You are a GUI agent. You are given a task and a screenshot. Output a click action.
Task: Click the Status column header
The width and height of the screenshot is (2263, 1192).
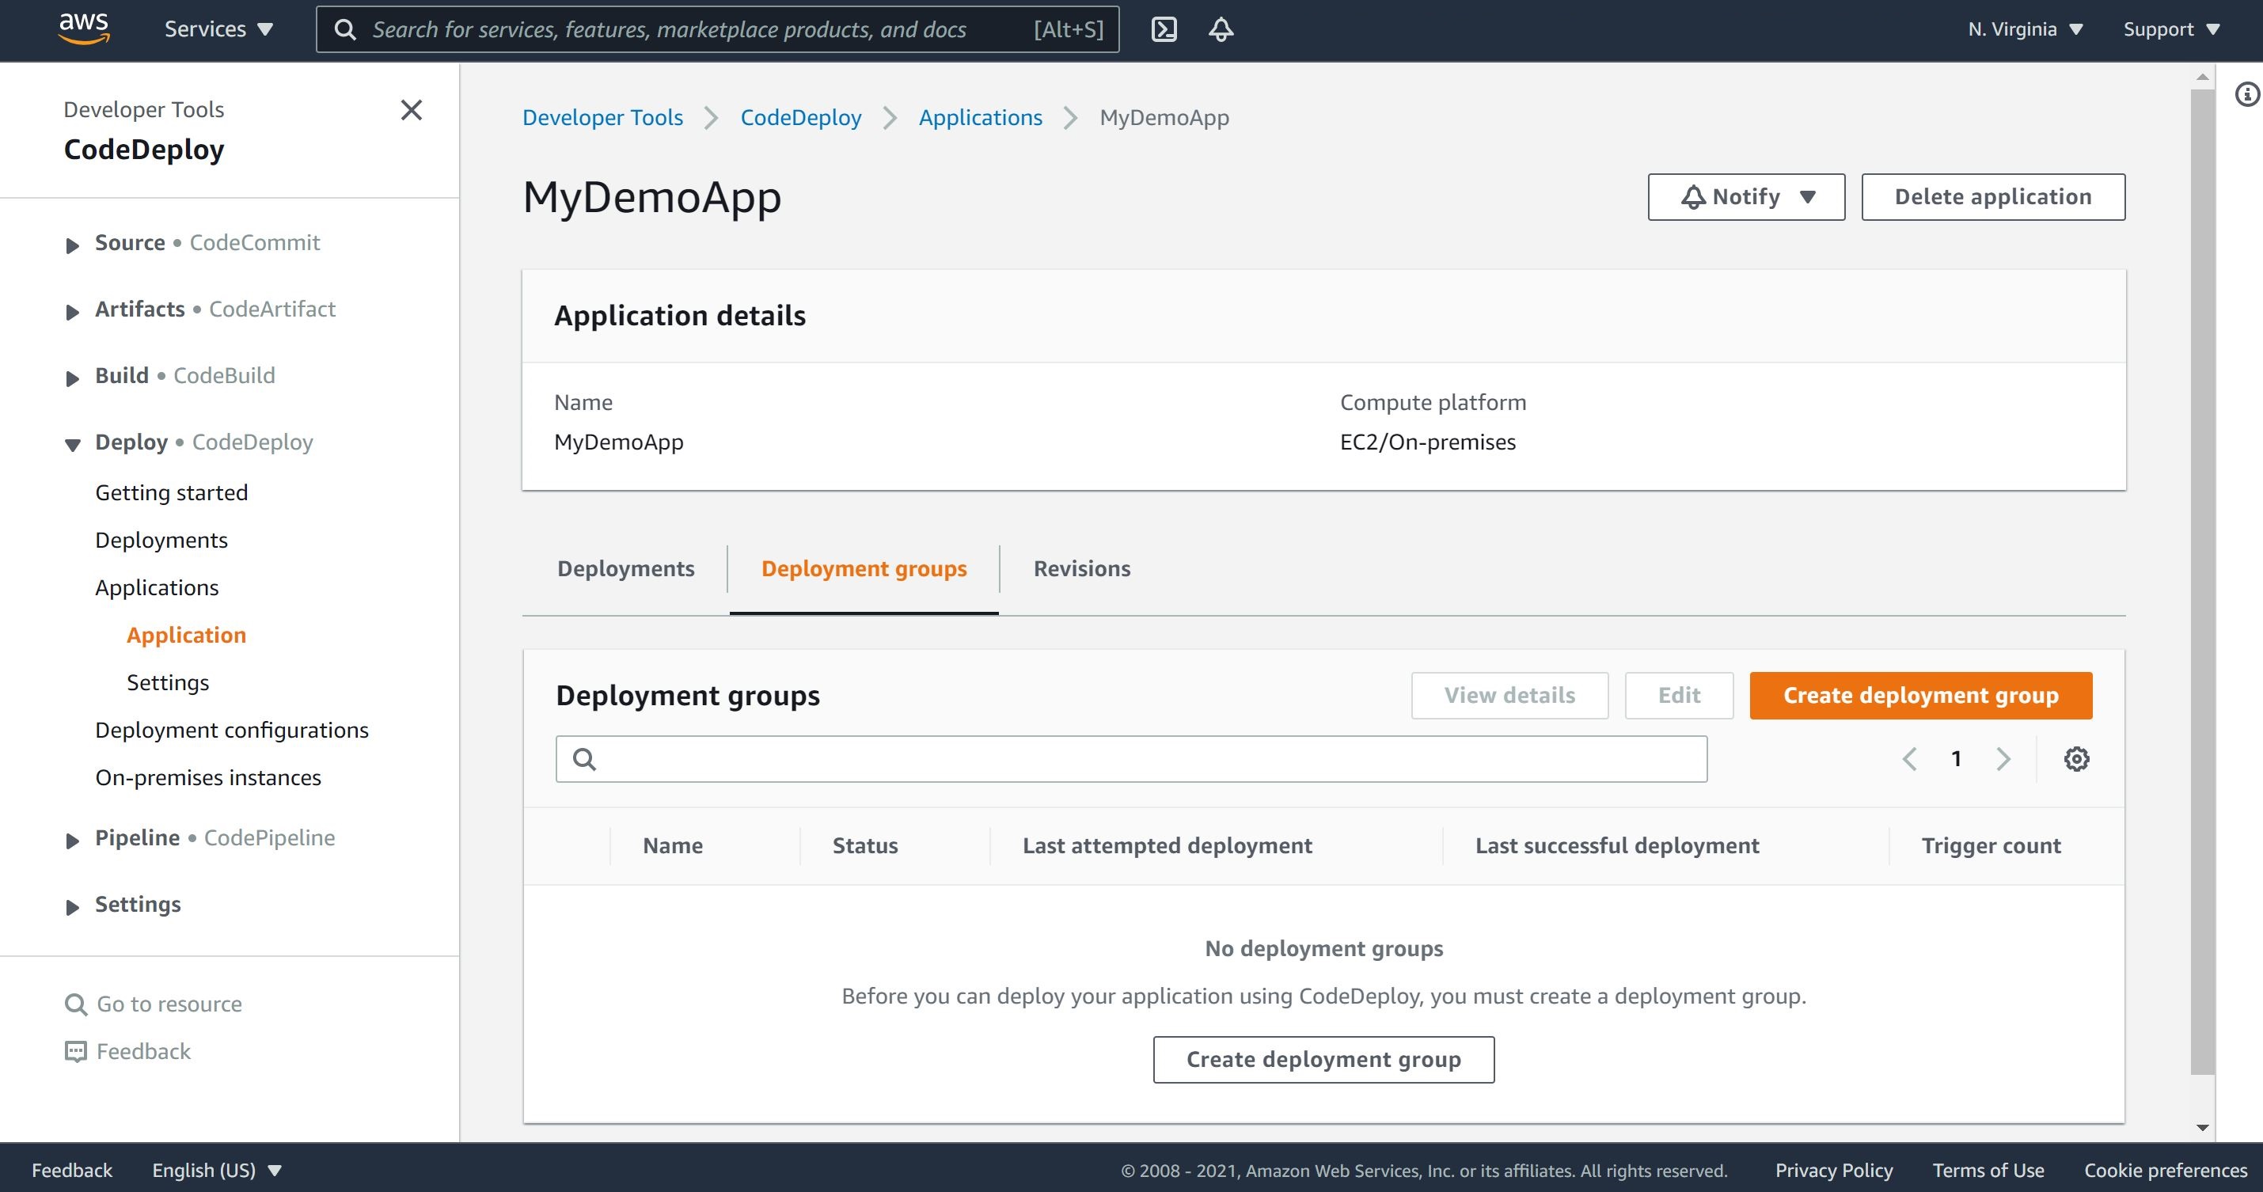click(864, 846)
